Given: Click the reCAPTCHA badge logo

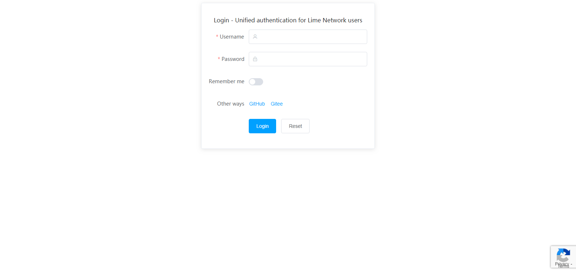Looking at the screenshot, I should 563,255.
